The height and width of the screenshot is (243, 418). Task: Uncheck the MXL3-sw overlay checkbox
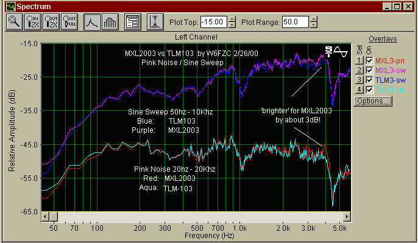pos(369,71)
